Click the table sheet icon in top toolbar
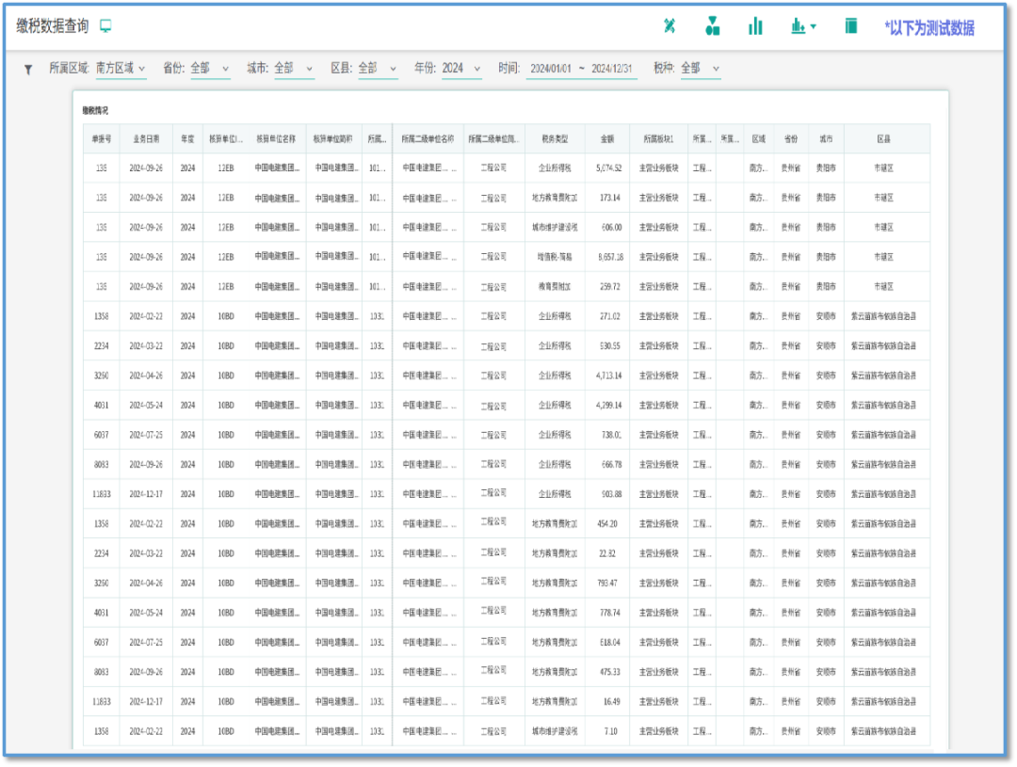This screenshot has height=767, width=1017. click(x=851, y=26)
